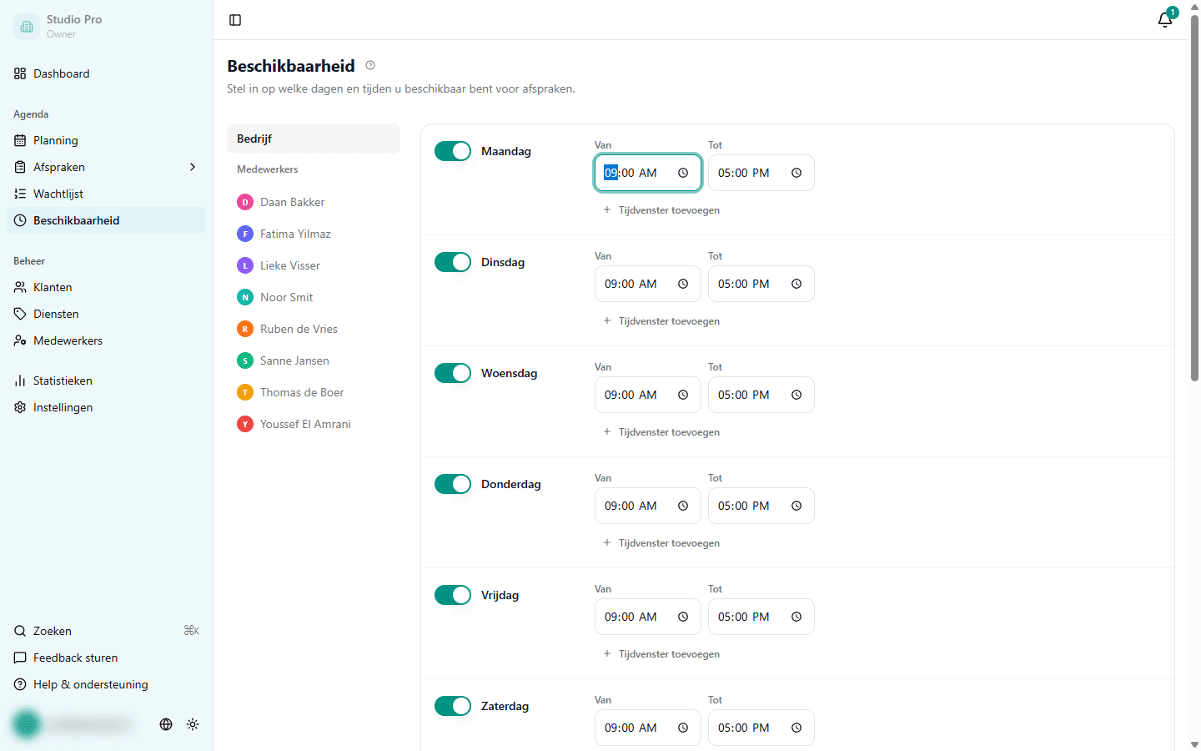This screenshot has width=1201, height=751.
Task: Open clock picker for Donderdag Tot time
Action: [796, 506]
